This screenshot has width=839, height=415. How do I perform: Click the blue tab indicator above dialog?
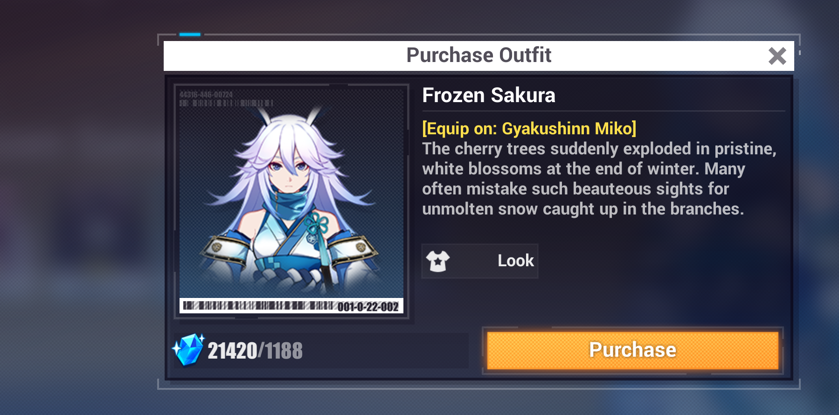point(190,35)
